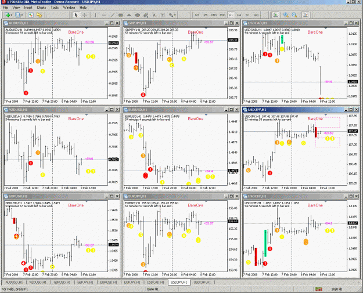Screen dimensions: 363x293
Task: Select the Triangle shape tool
Action: [x=129, y=15]
